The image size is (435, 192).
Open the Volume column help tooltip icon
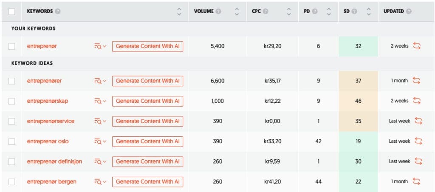point(218,11)
